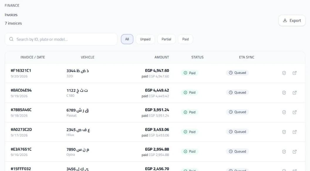Viewport: 310px width, 171px height.
Task: Click the Hilux vehicle model text
Action: (x=70, y=135)
